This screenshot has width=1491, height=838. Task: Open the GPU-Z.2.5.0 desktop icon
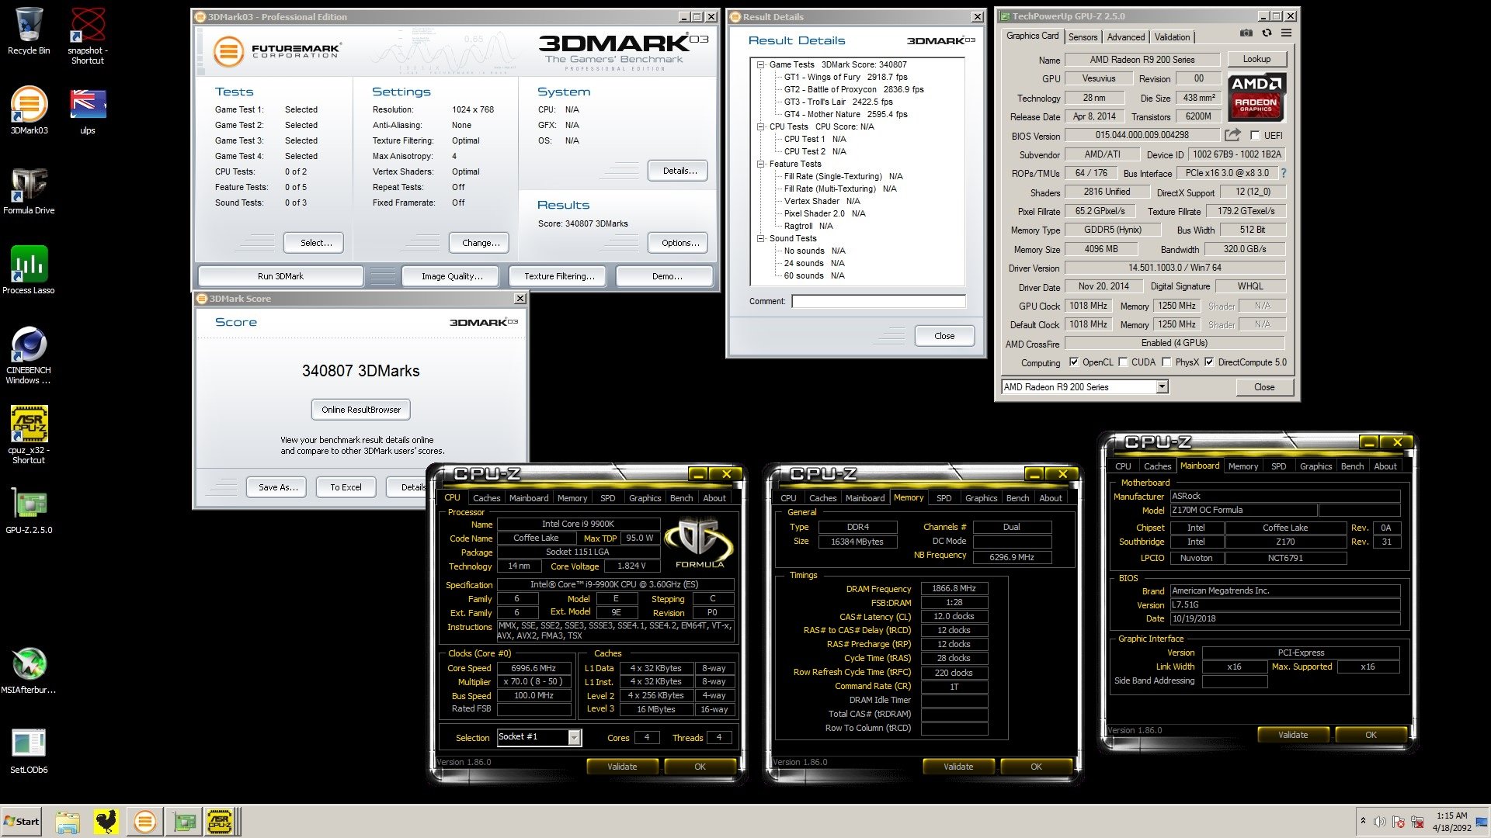tap(29, 511)
